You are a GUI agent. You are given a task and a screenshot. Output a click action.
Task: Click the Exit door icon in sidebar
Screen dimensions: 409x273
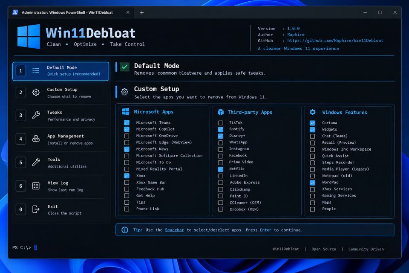coord(36,209)
